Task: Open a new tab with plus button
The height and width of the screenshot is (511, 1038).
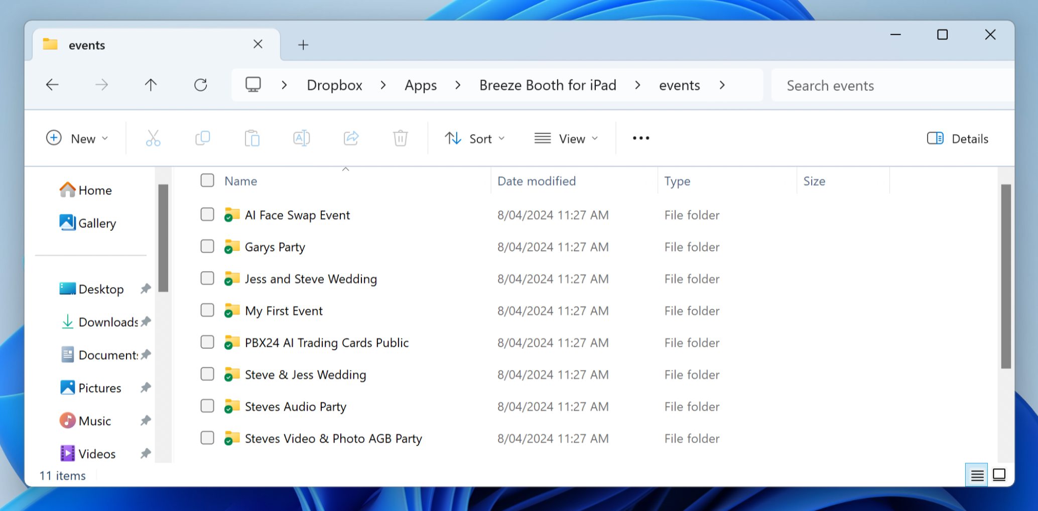Action: (x=303, y=45)
